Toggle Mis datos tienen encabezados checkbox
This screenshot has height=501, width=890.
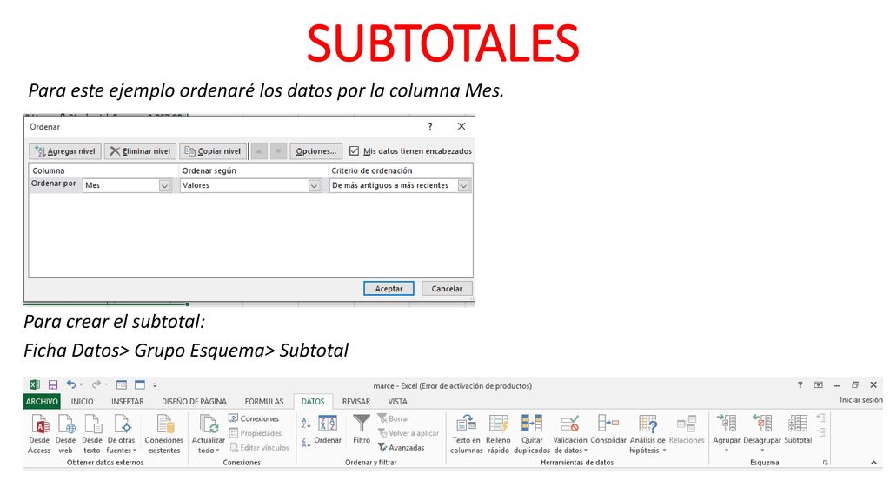coord(355,151)
